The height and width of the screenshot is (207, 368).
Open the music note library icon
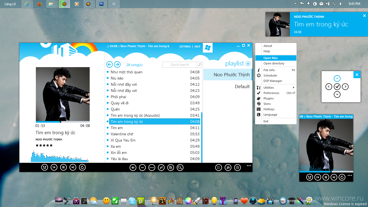coord(228,167)
